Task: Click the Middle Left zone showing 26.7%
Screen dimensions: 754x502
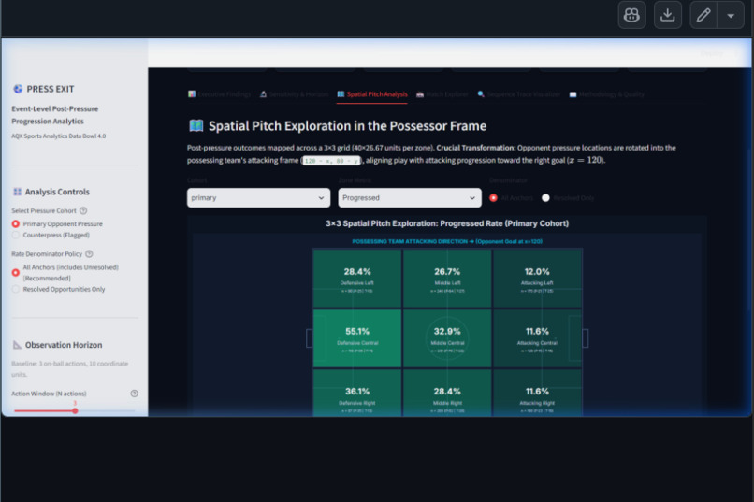Action: tap(447, 279)
